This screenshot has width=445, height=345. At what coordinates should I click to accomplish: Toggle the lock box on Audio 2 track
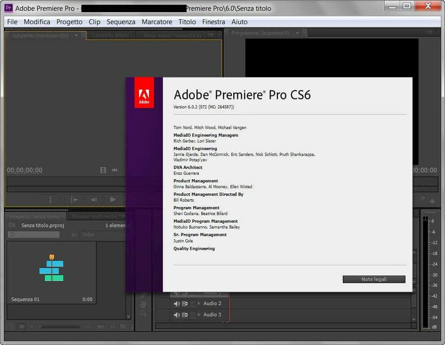click(193, 304)
